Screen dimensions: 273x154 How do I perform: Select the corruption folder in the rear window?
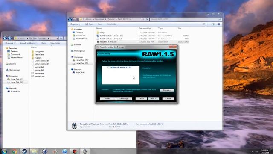[x=39, y=52]
